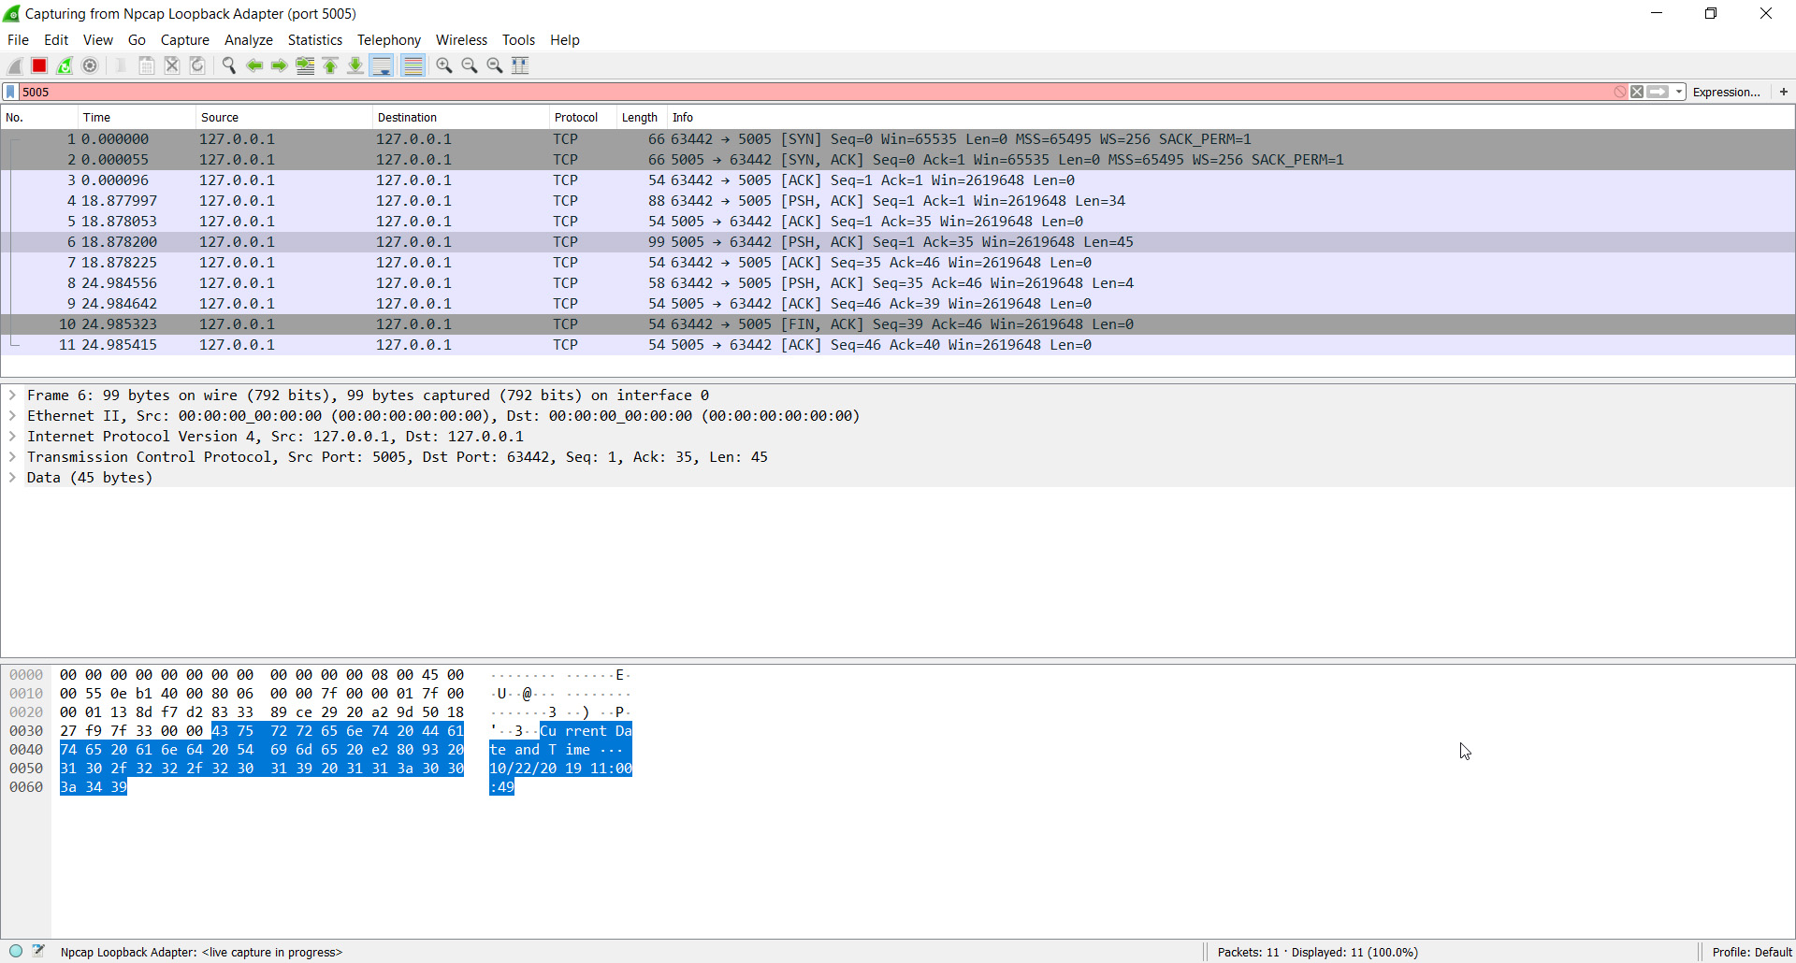Screen dimensions: 1796x963
Task: Open the Analyze menu
Action: [x=248, y=40]
